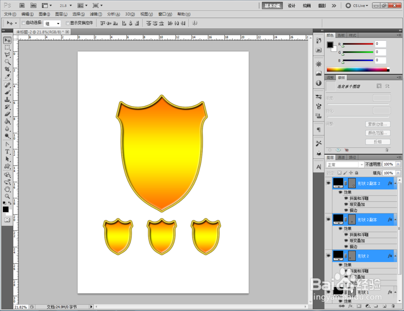404x311 pixels.
Task: Select the Paint Bucket tool
Action: click(x=7, y=121)
